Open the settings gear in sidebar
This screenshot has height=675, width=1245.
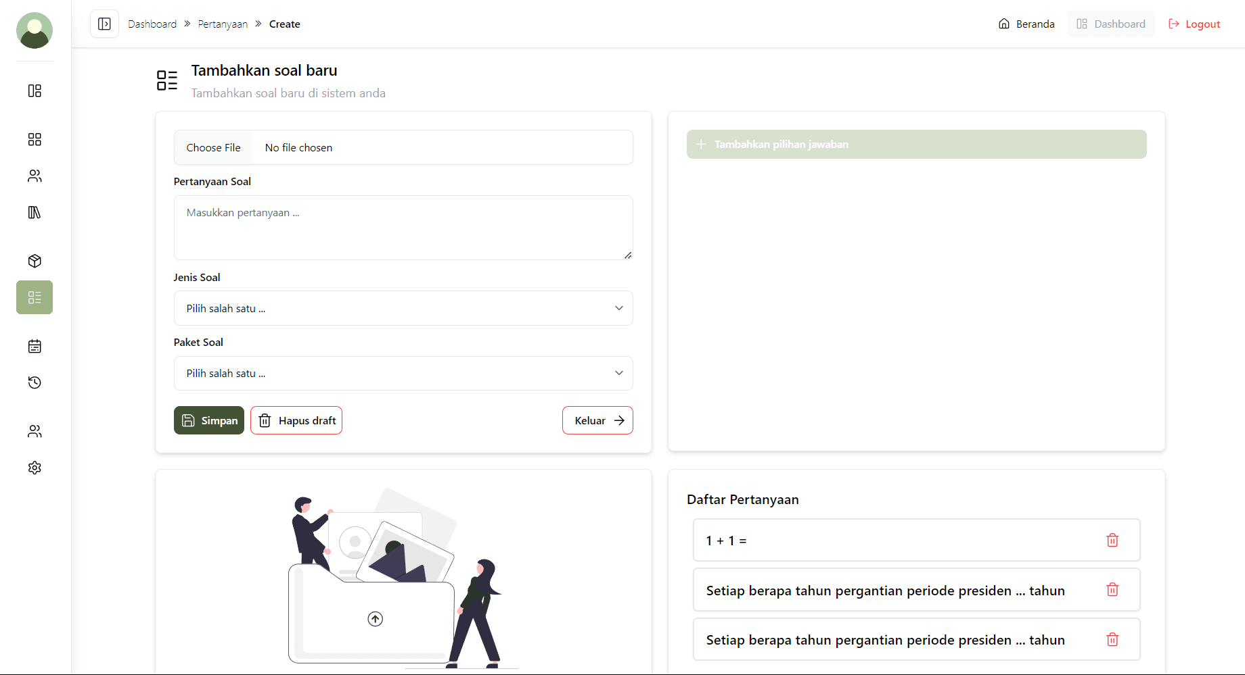(35, 468)
